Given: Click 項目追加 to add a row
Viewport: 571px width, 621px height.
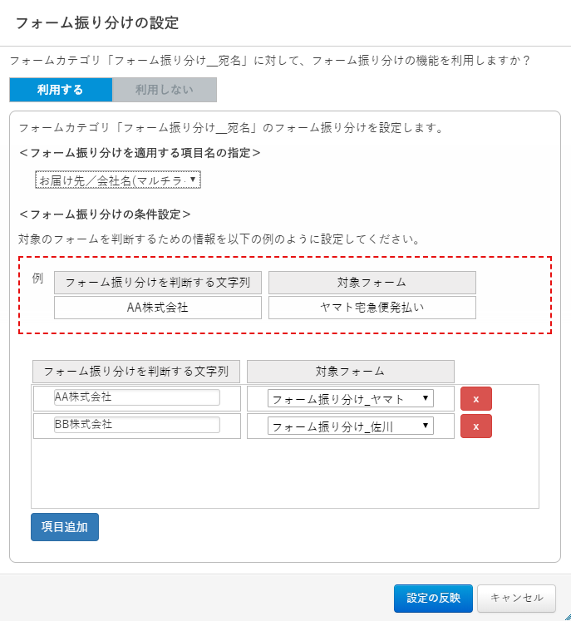Looking at the screenshot, I should (x=65, y=527).
